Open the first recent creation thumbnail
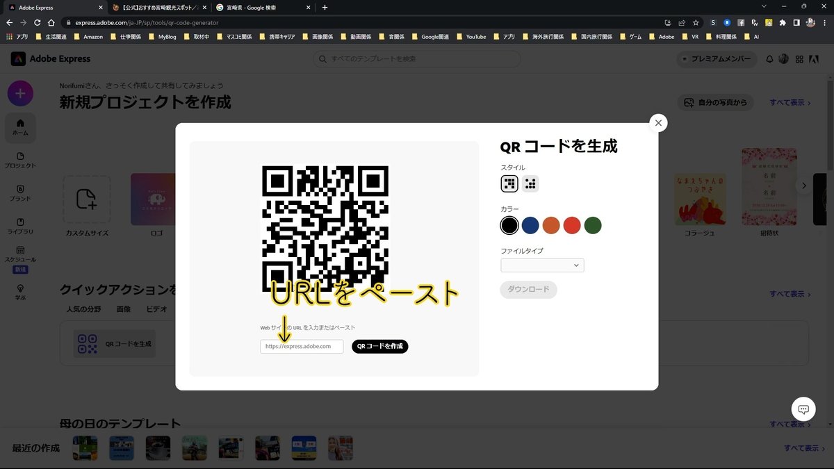This screenshot has width=834, height=469. click(85, 448)
